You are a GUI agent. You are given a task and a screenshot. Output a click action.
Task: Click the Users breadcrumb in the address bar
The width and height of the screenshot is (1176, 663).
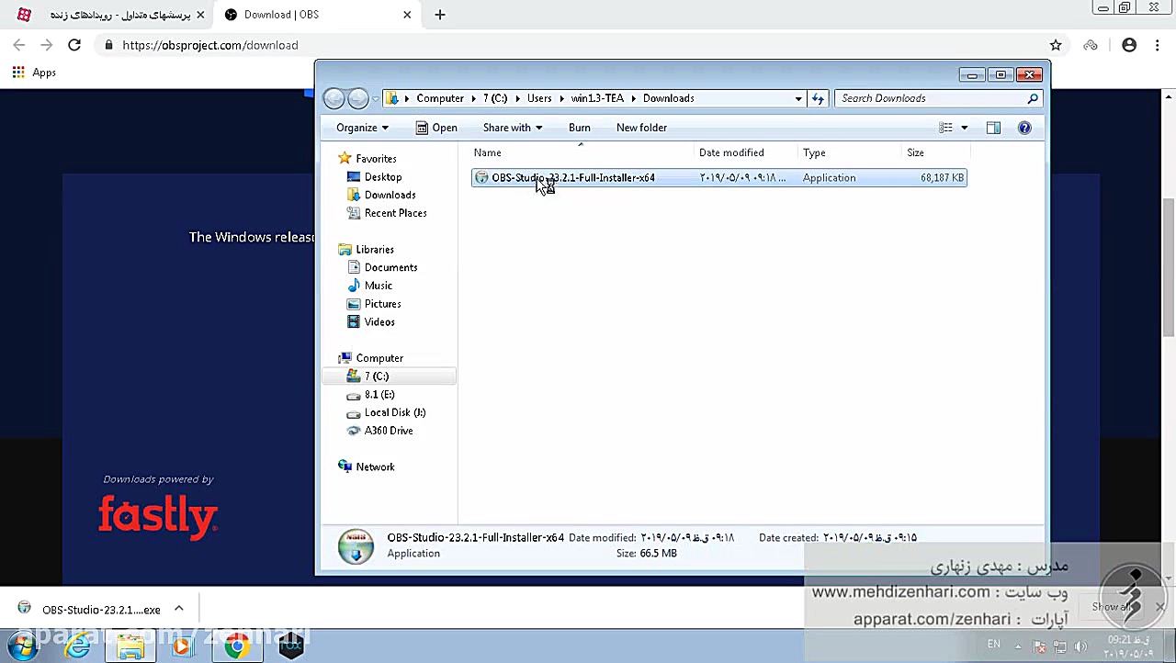[x=539, y=98]
